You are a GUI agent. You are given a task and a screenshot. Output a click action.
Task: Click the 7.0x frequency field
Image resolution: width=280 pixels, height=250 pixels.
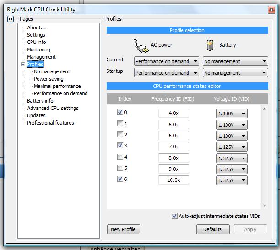[x=174, y=147]
